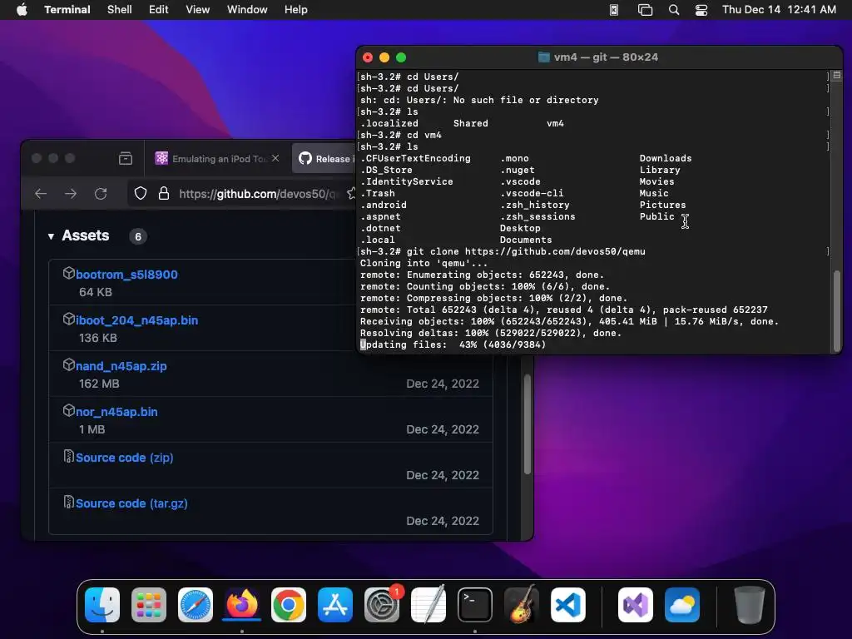
Task: Download nor_n45ap.bin asset
Action: (x=116, y=411)
